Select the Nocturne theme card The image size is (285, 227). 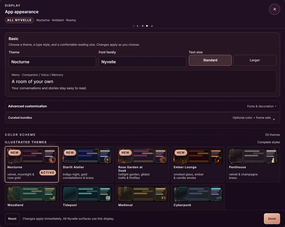point(32,164)
